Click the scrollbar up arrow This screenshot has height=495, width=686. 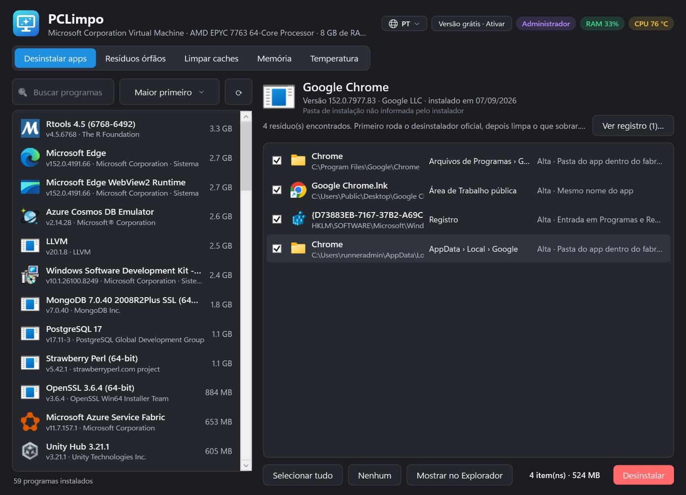[246, 117]
